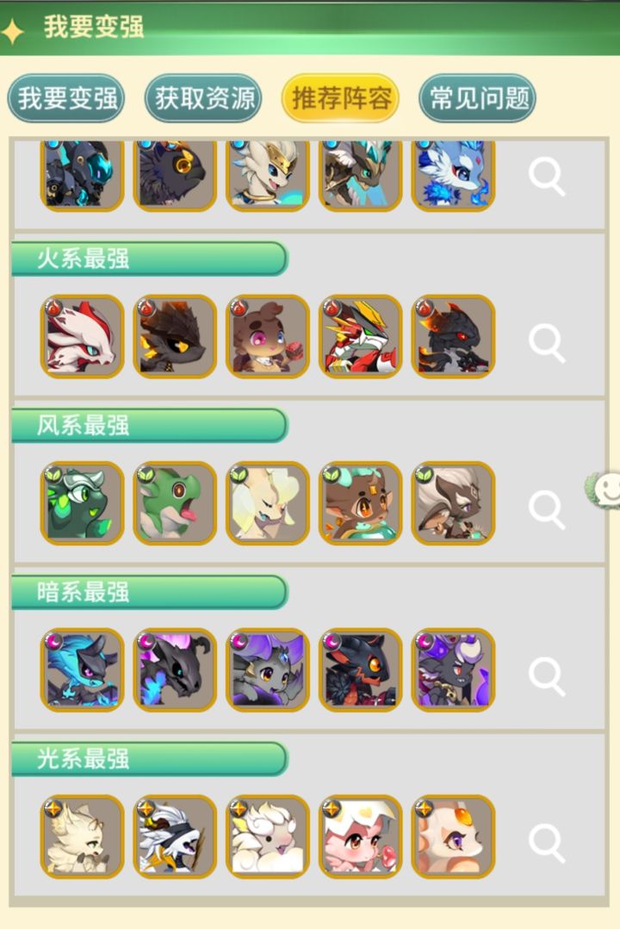Image resolution: width=620 pixels, height=929 pixels.
Task: Pick the dark green horned dragon portrait
Action: click(83, 503)
